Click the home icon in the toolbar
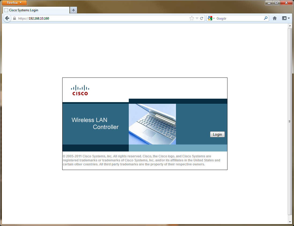This screenshot has height=226, width=294. point(275,18)
